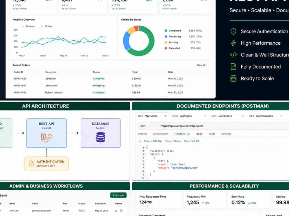
Task: Click the green Completed legend dot
Action: [166, 31]
